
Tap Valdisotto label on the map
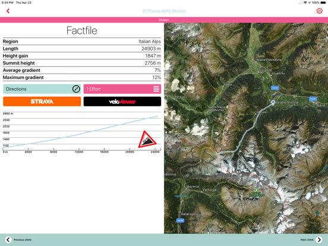[190, 214]
